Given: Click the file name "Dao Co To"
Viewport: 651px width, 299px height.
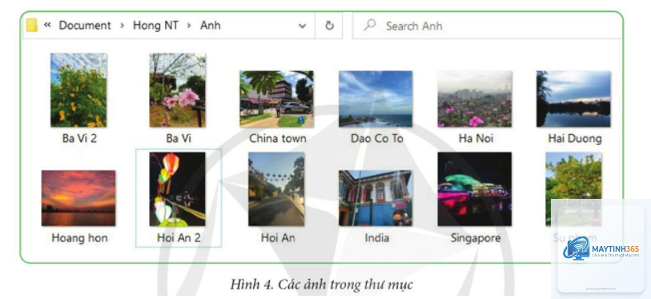Looking at the screenshot, I should coord(376,138).
